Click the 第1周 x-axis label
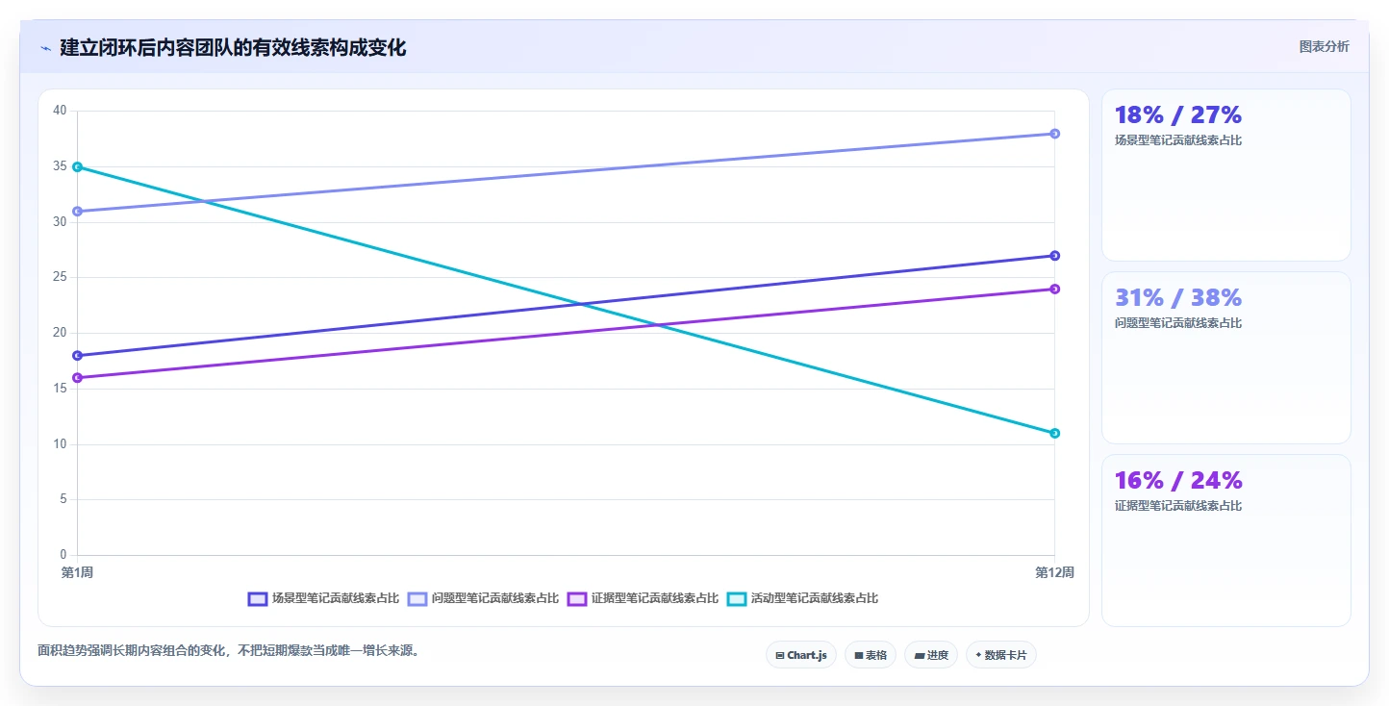The height and width of the screenshot is (706, 1389). pyautogui.click(x=77, y=572)
